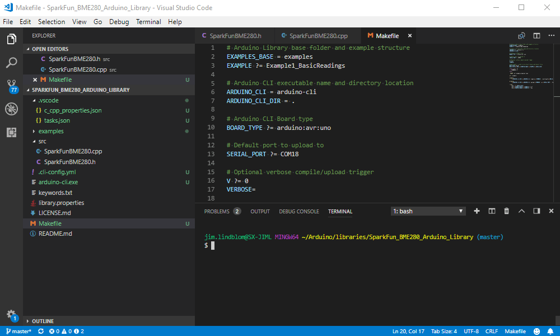
Task: Split the terminal pane
Action: 492,211
